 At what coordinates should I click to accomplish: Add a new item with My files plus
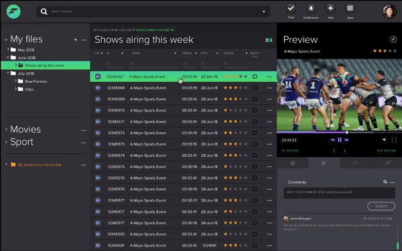[x=75, y=39]
